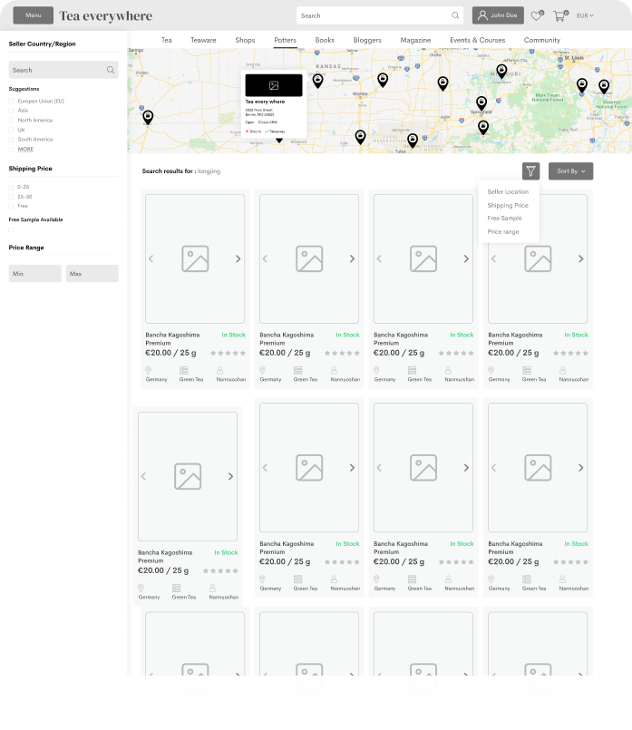
Task: Click the map pin near Tulsa
Action: tap(413, 141)
